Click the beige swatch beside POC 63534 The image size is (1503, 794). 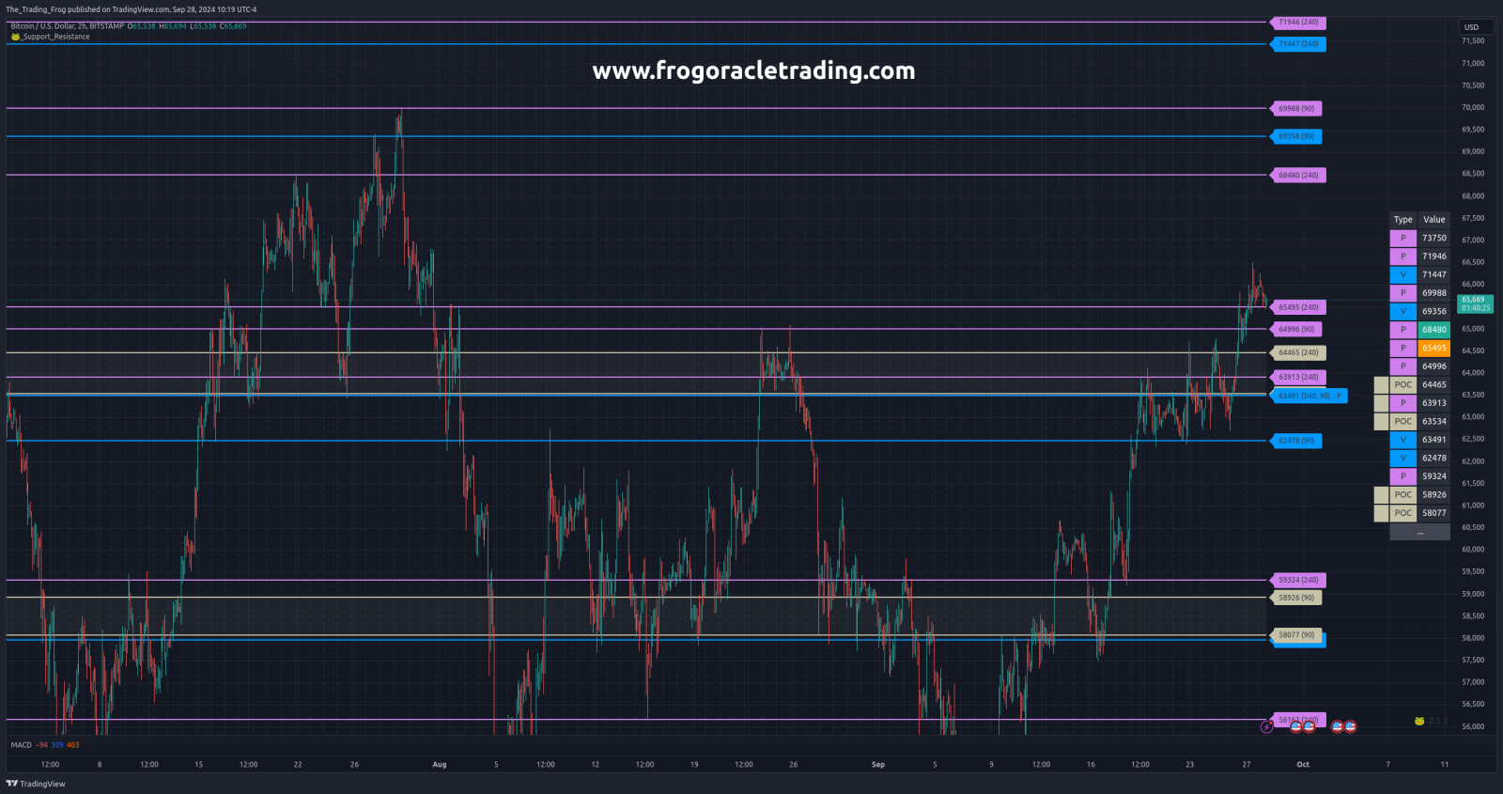click(x=1381, y=421)
